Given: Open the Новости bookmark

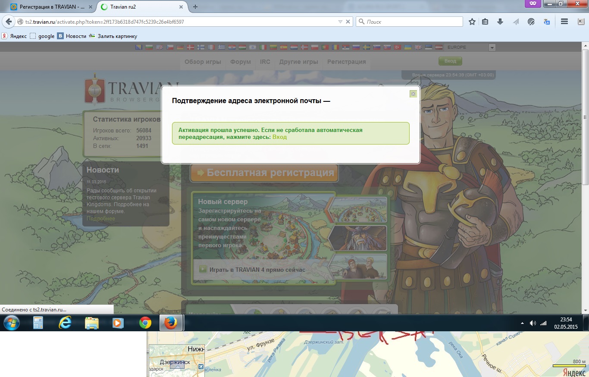Looking at the screenshot, I should (72, 36).
